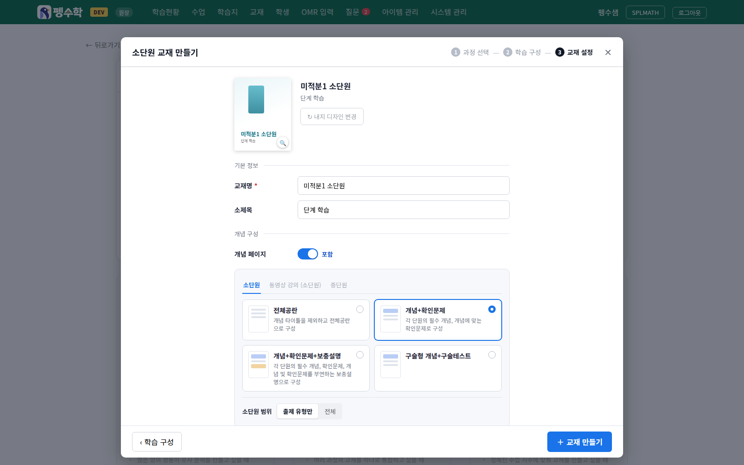Go back to 학습 구성 step
Image resolution: width=744 pixels, height=465 pixels.
click(157, 442)
